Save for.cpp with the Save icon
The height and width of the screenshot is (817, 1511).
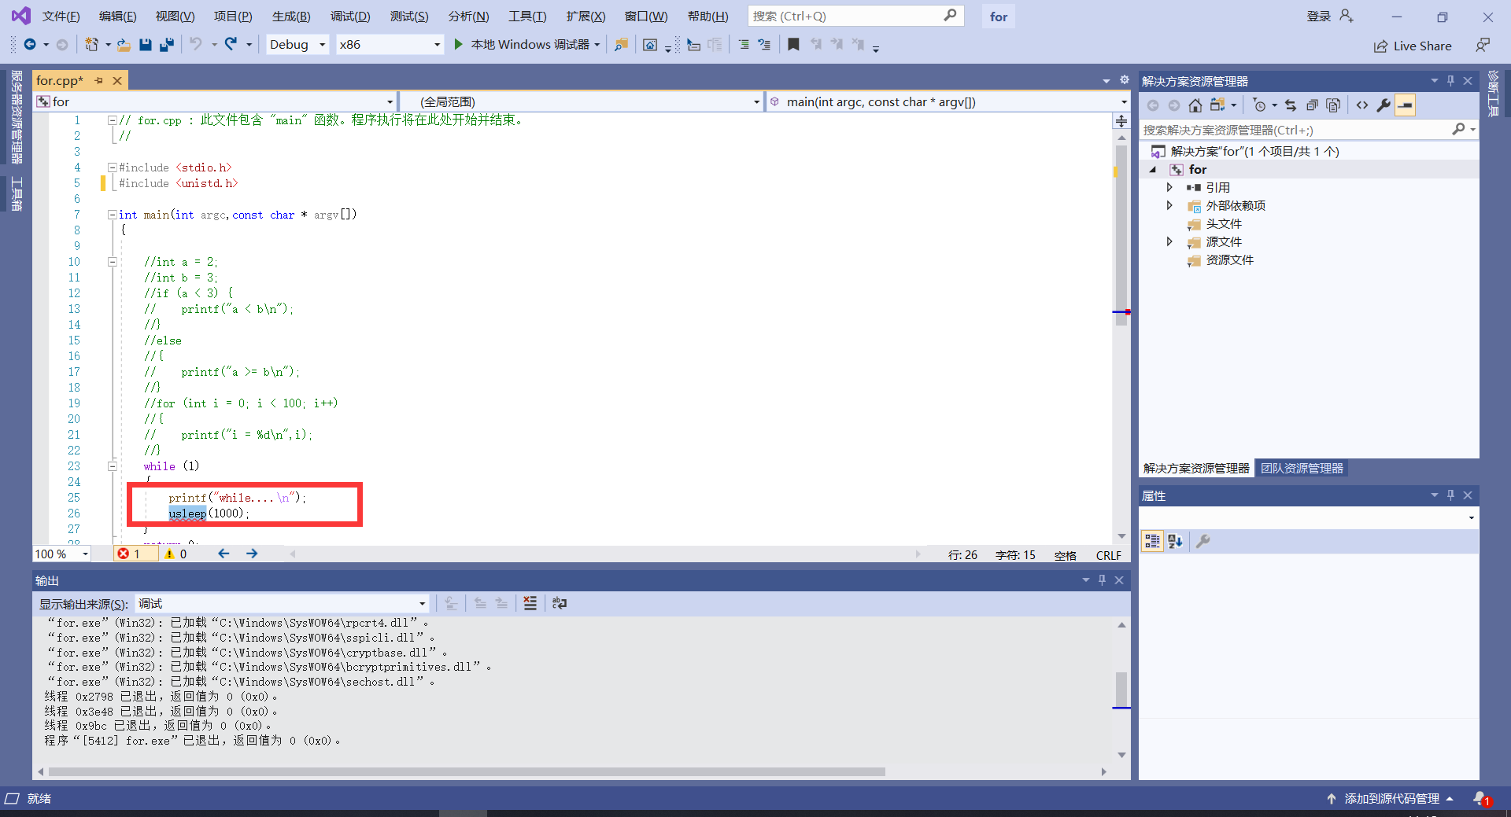click(x=145, y=45)
